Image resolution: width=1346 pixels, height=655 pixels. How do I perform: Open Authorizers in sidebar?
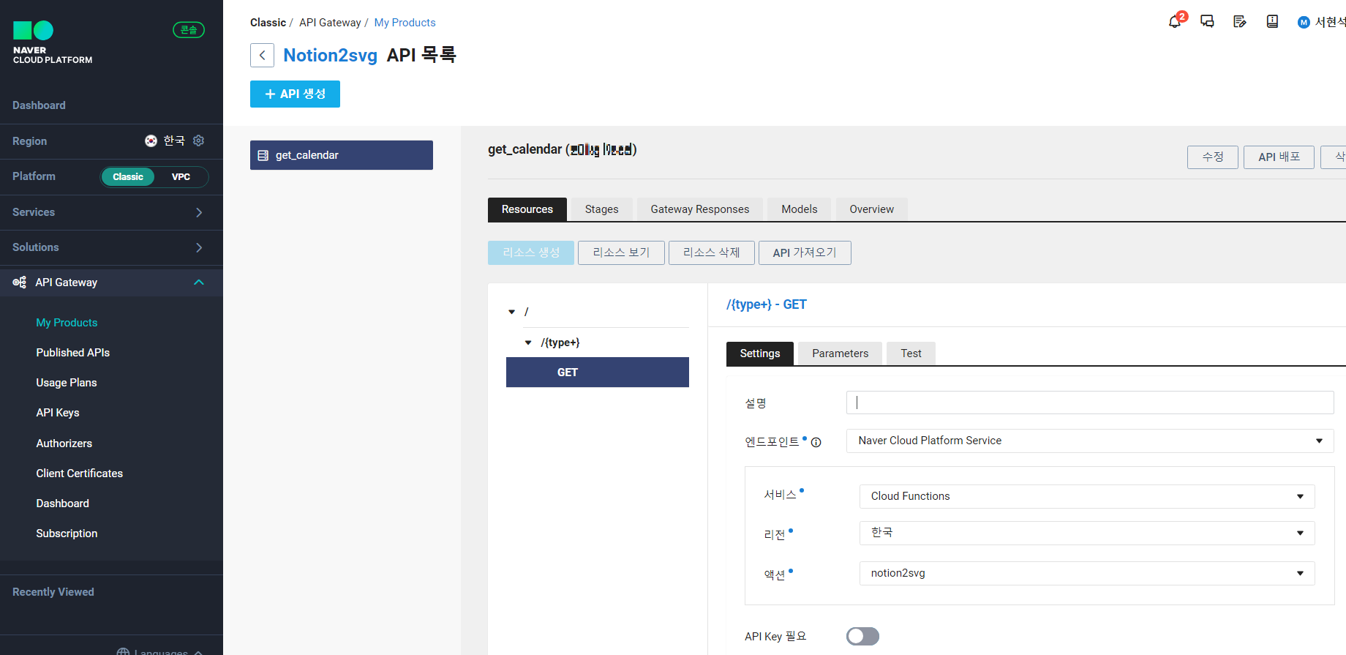click(x=64, y=443)
